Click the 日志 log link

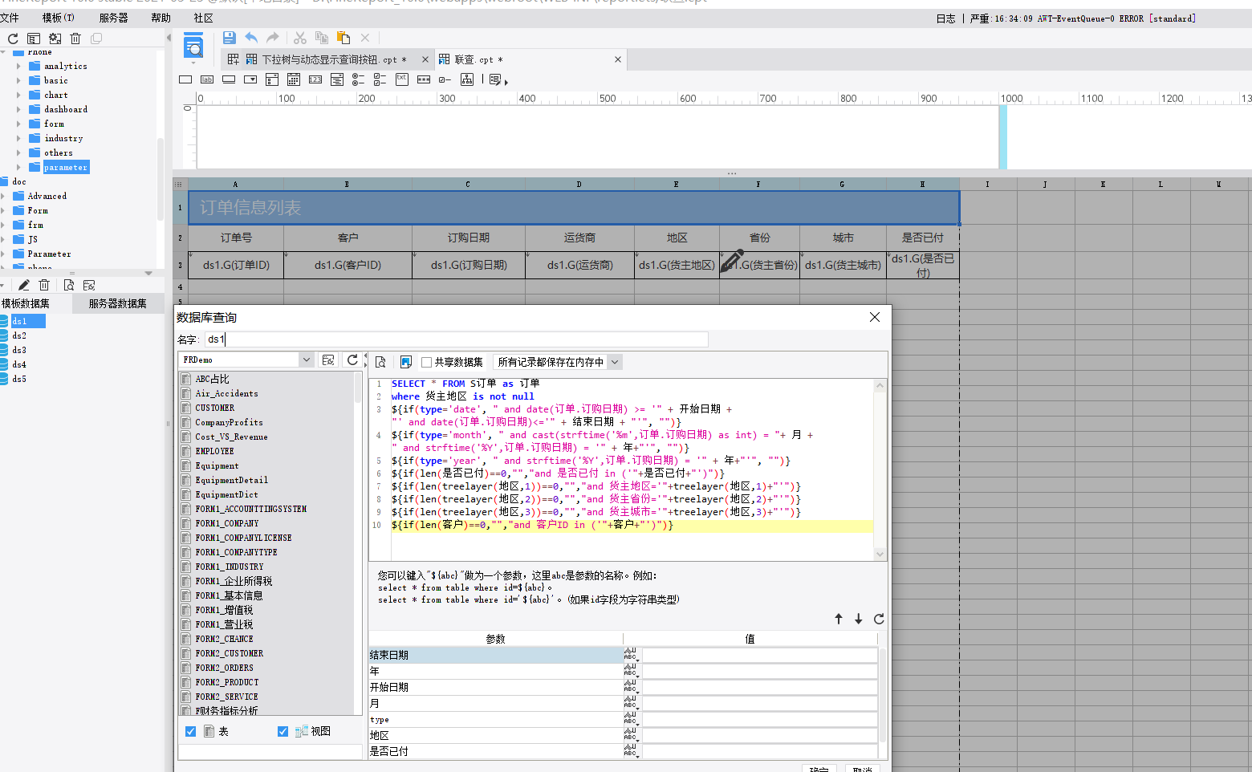[x=945, y=18]
